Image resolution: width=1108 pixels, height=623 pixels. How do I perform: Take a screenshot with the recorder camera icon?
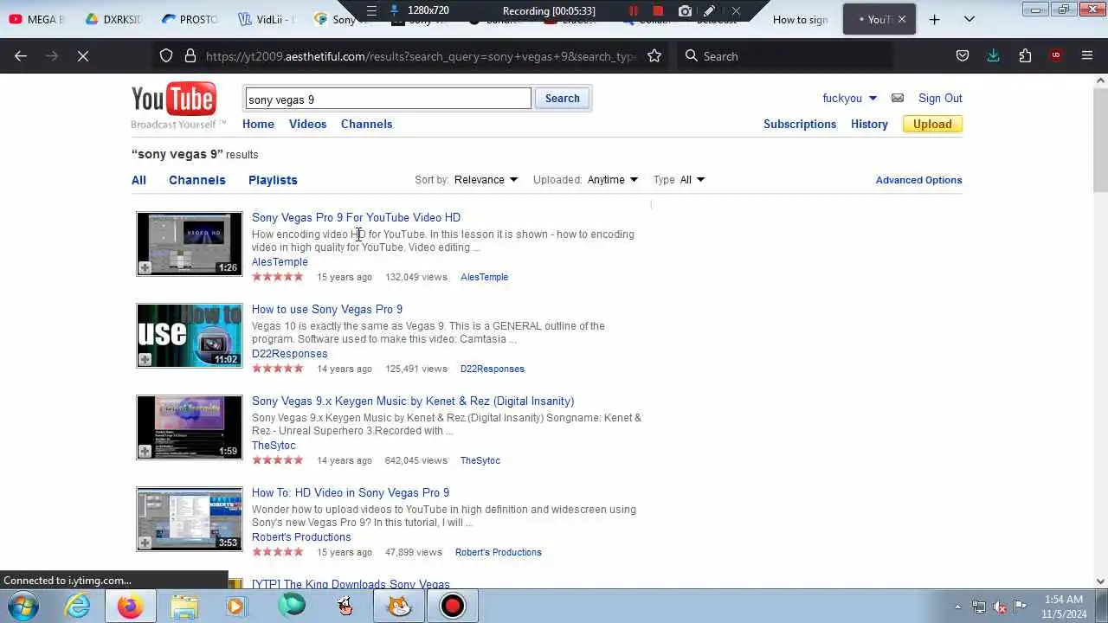[685, 10]
